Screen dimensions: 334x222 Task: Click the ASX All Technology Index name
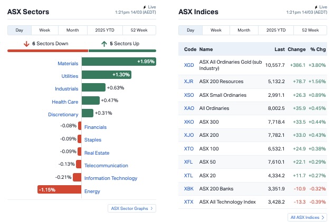[x=227, y=202]
